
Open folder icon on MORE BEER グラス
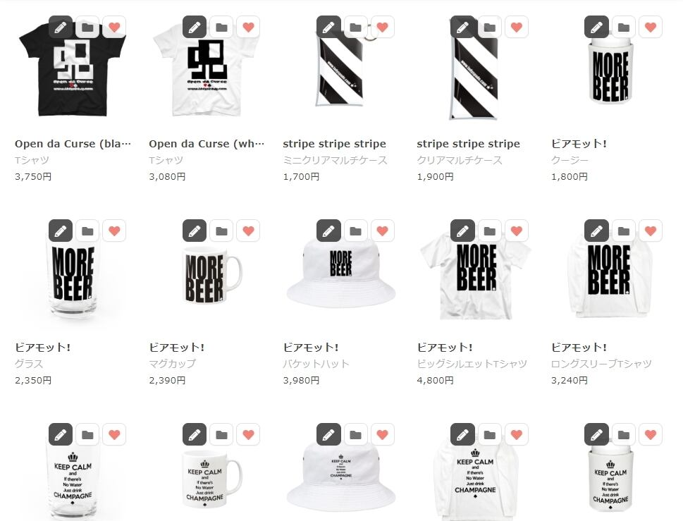pyautogui.click(x=87, y=231)
